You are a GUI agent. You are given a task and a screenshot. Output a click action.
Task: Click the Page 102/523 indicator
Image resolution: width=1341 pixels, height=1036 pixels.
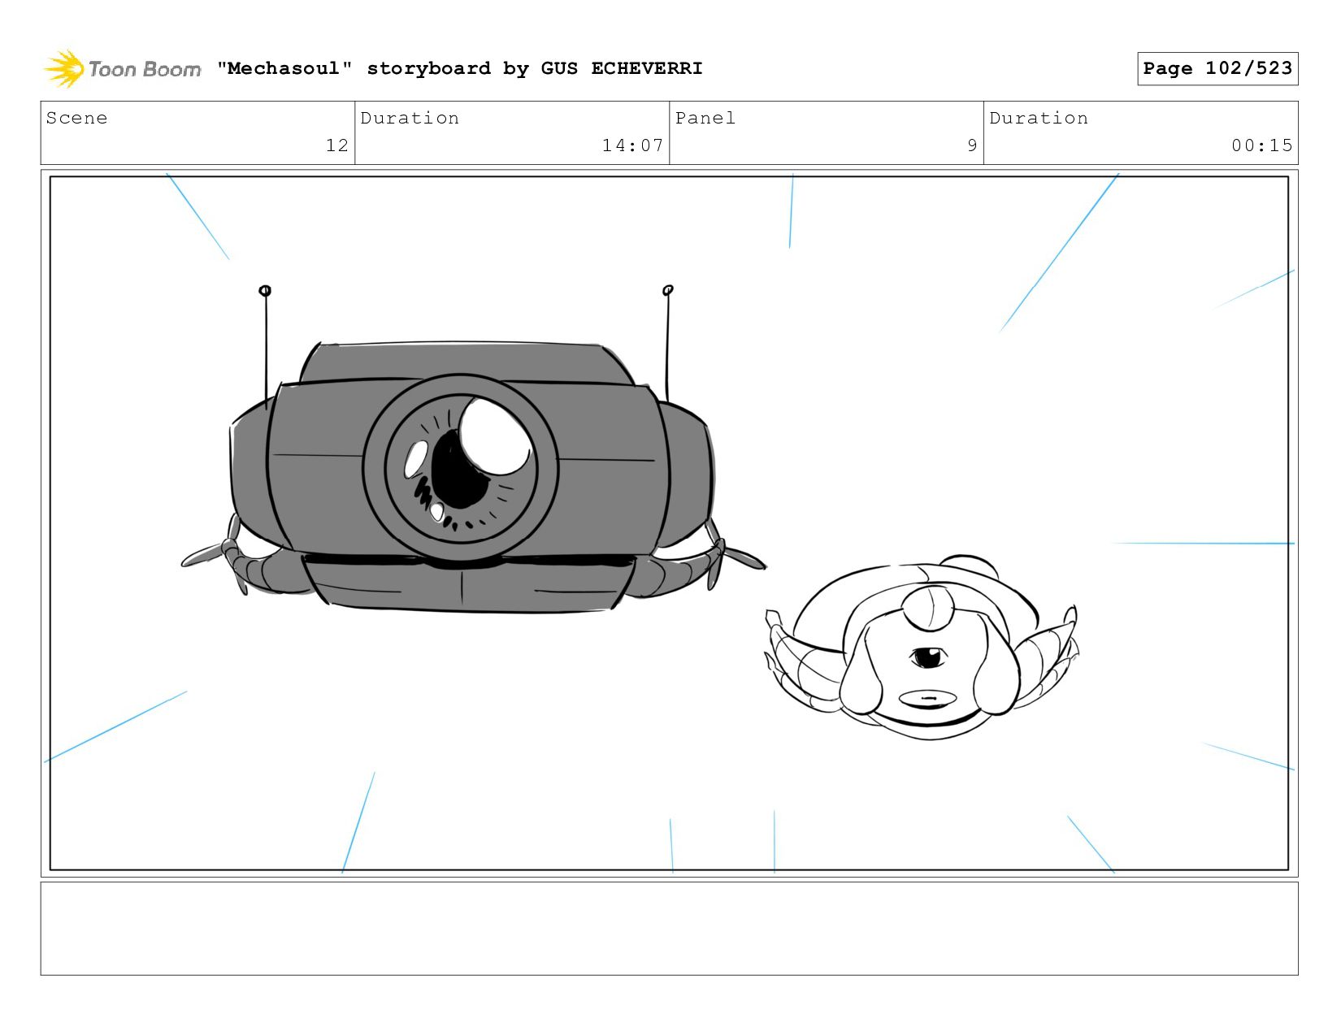tap(1217, 68)
